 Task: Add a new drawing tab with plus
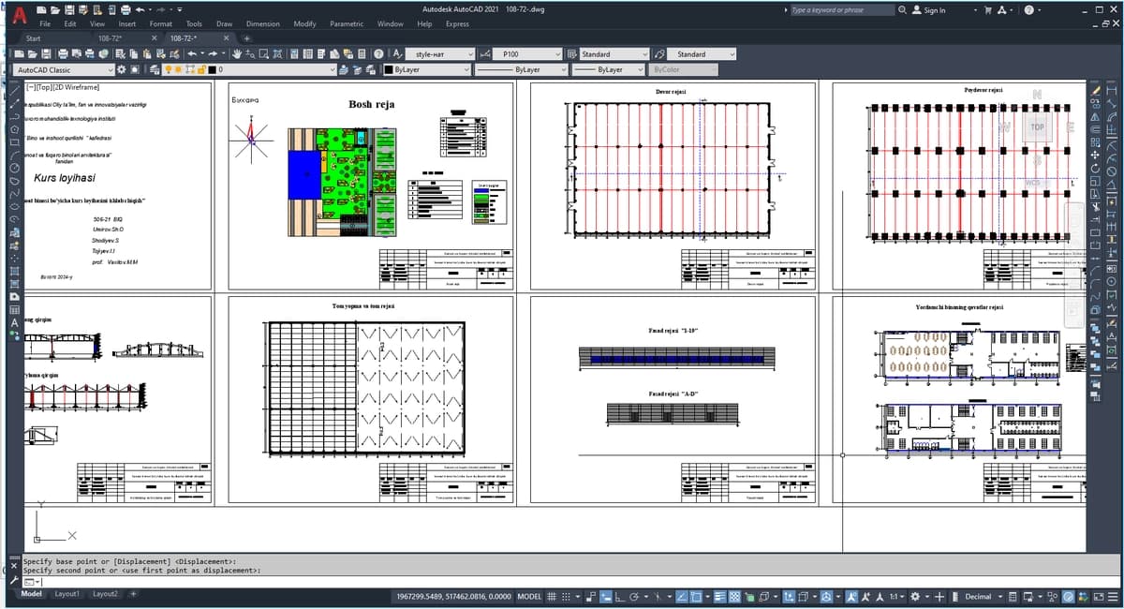click(246, 38)
